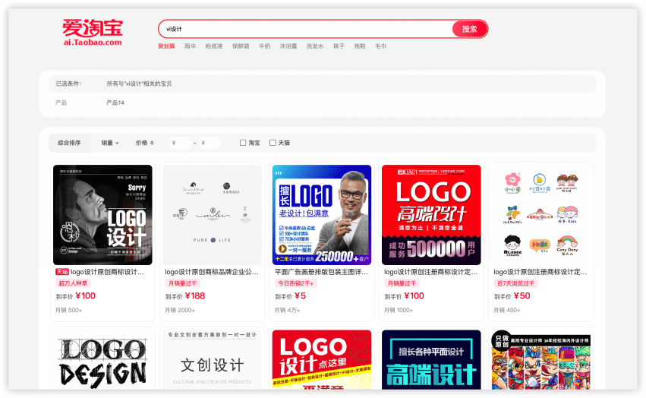Open the 毛巾 hot keyword link
This screenshot has width=646, height=398.
pos(380,46)
